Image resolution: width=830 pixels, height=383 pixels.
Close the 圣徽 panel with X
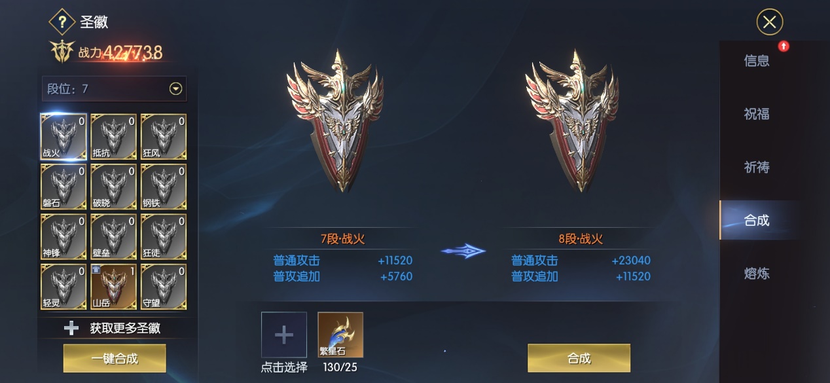click(x=770, y=22)
